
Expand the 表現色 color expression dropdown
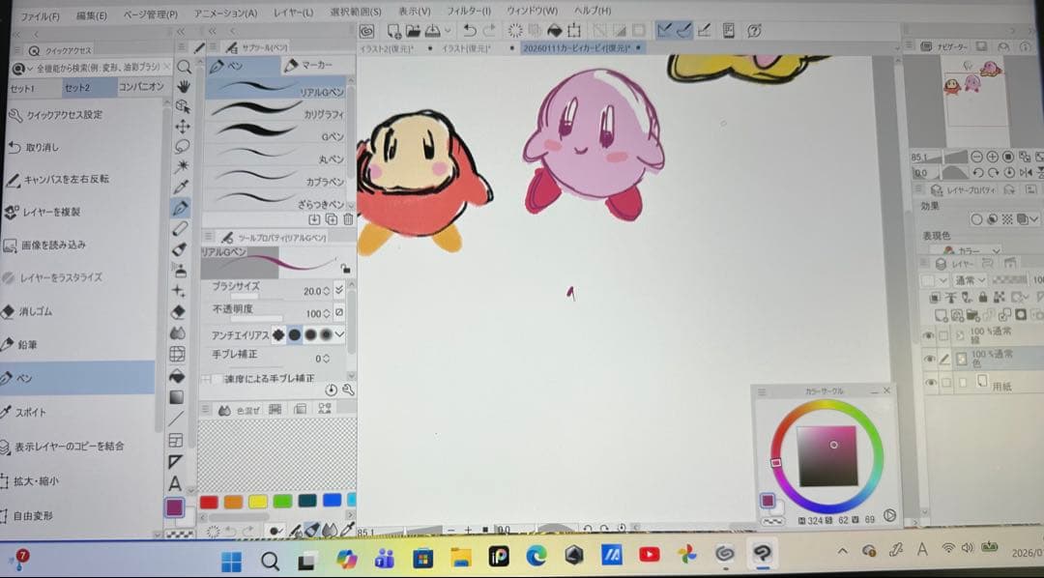point(997,250)
